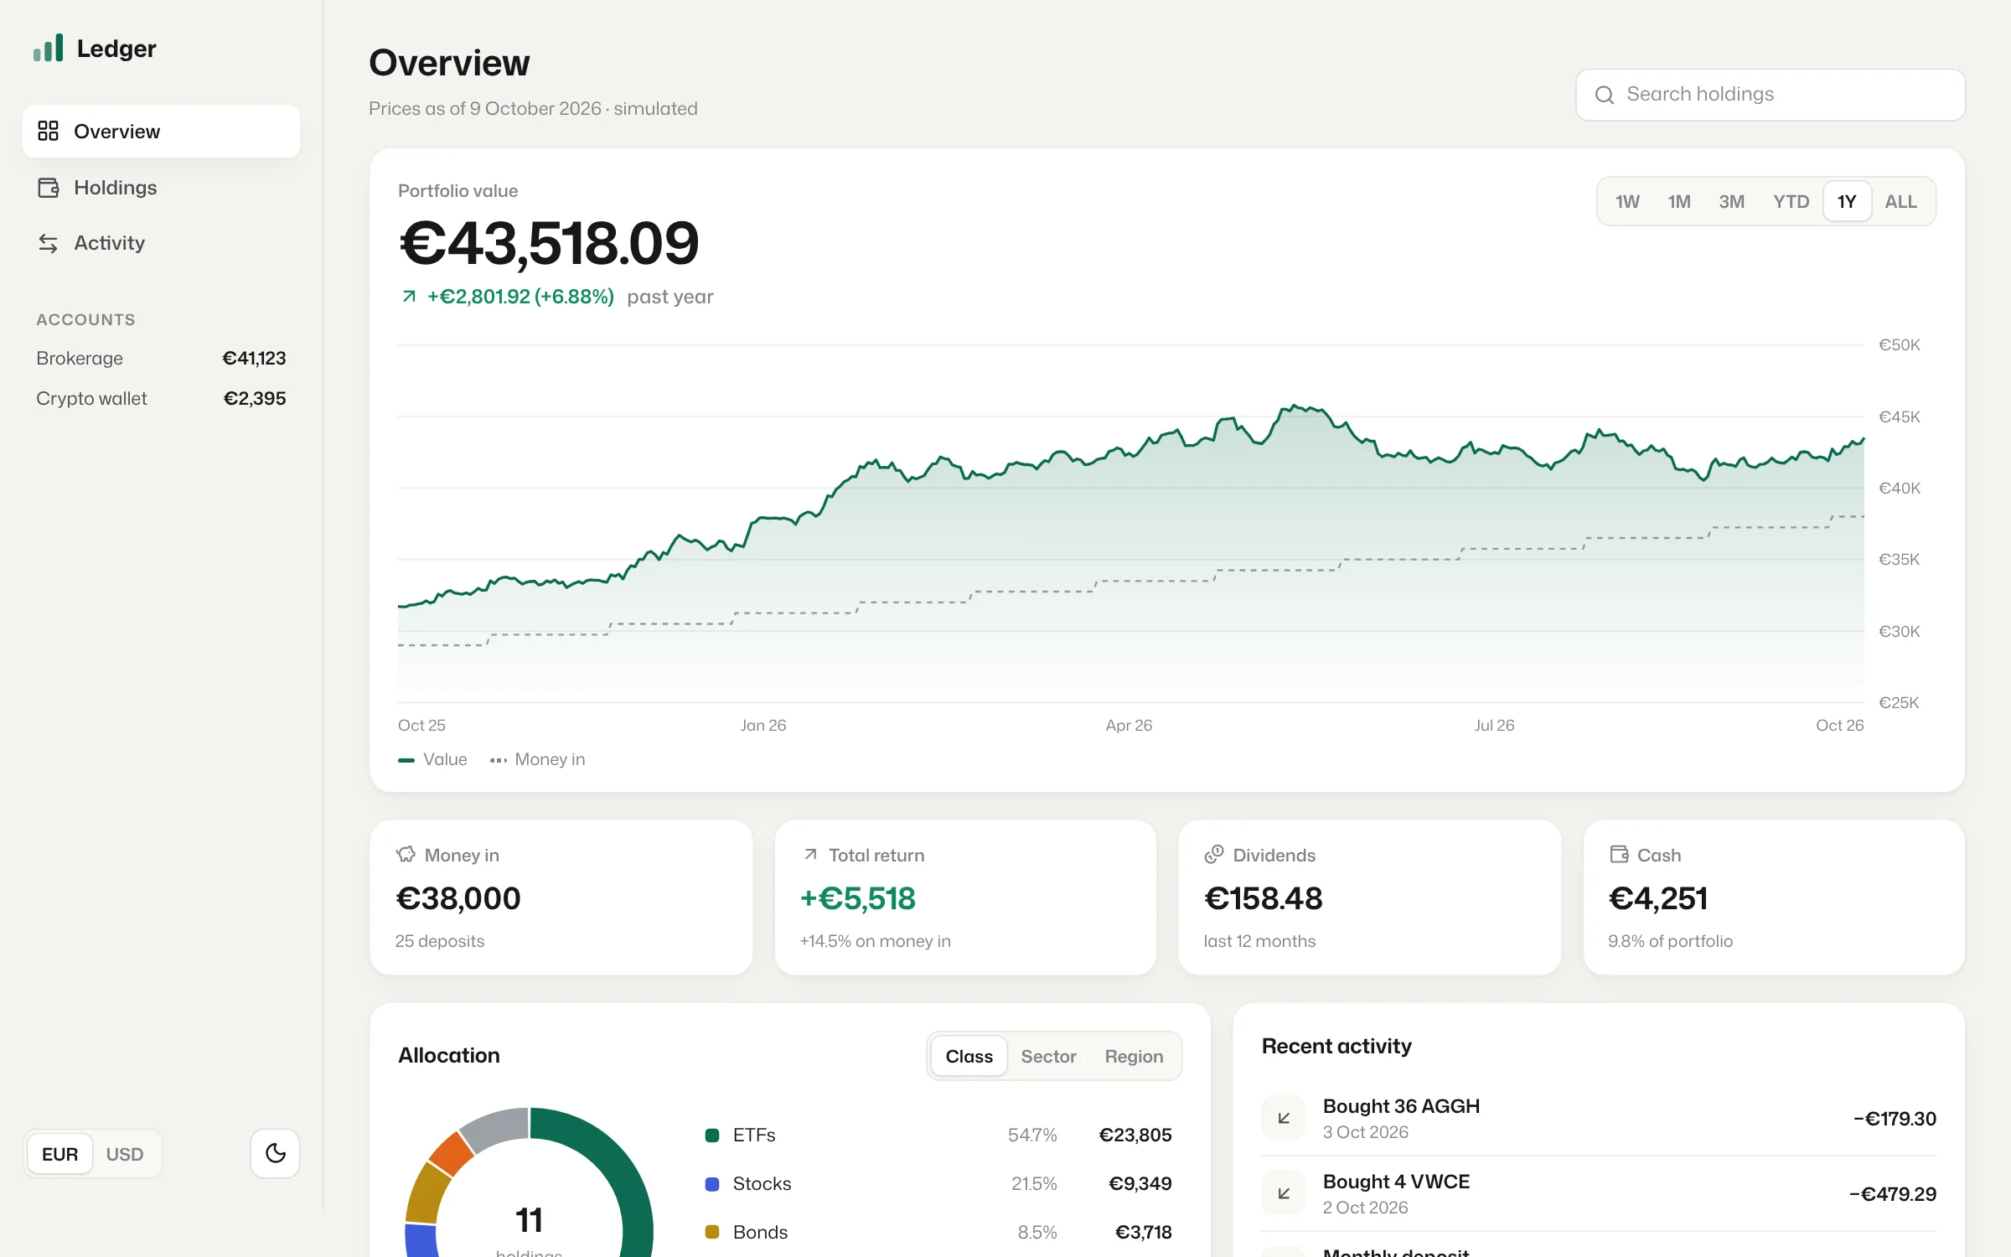Click the magnifier icon in search box

[x=1604, y=95]
